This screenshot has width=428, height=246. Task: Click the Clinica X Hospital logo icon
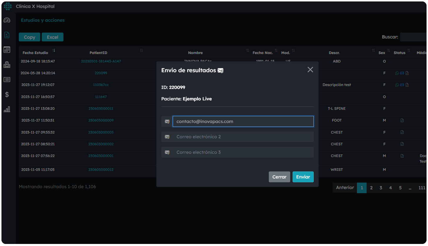coord(8,6)
